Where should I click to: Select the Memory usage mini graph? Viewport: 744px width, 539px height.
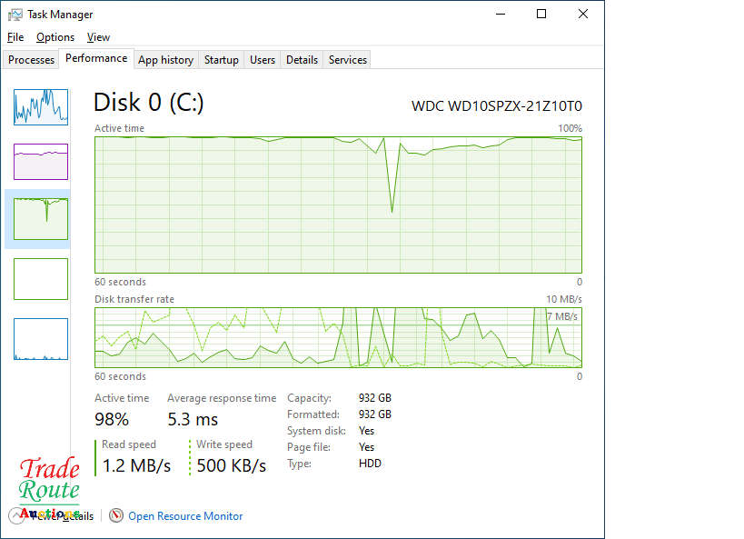[41, 162]
